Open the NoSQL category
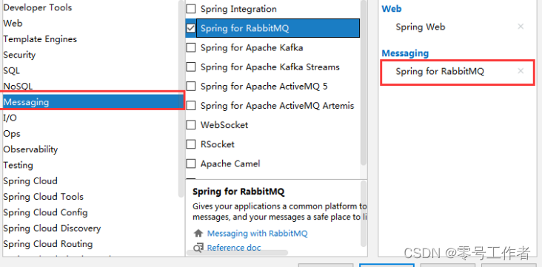The image size is (542, 267). tap(18, 87)
